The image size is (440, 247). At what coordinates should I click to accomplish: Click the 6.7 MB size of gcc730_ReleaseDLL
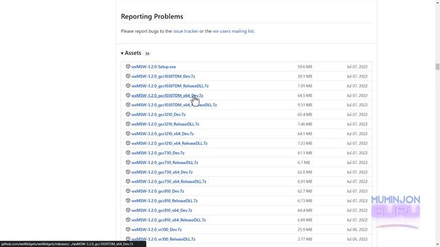[304, 163]
